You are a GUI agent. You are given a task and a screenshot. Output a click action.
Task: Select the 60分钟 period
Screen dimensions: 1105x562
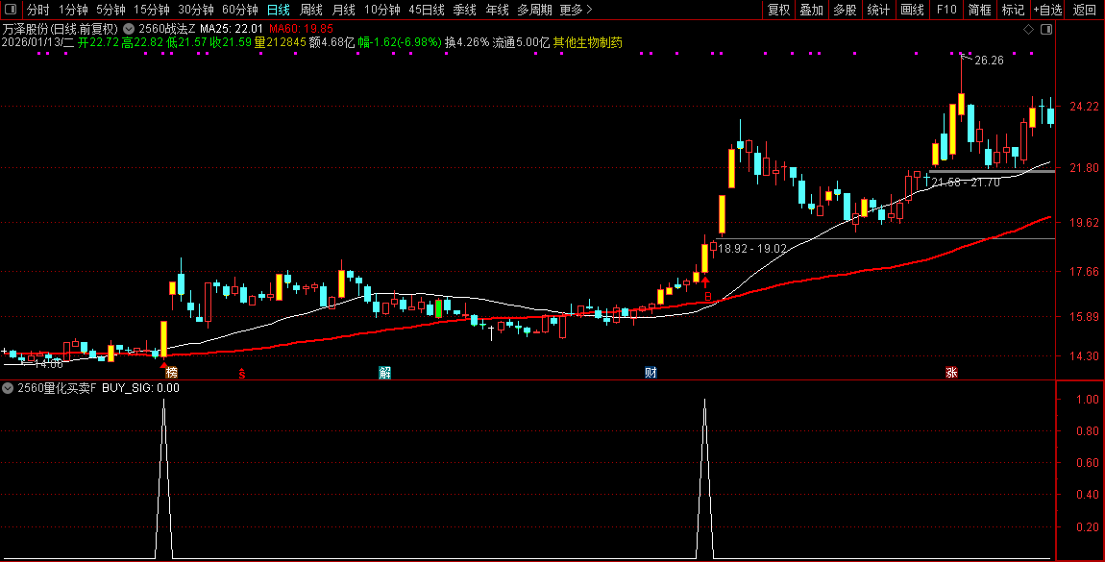(x=239, y=10)
